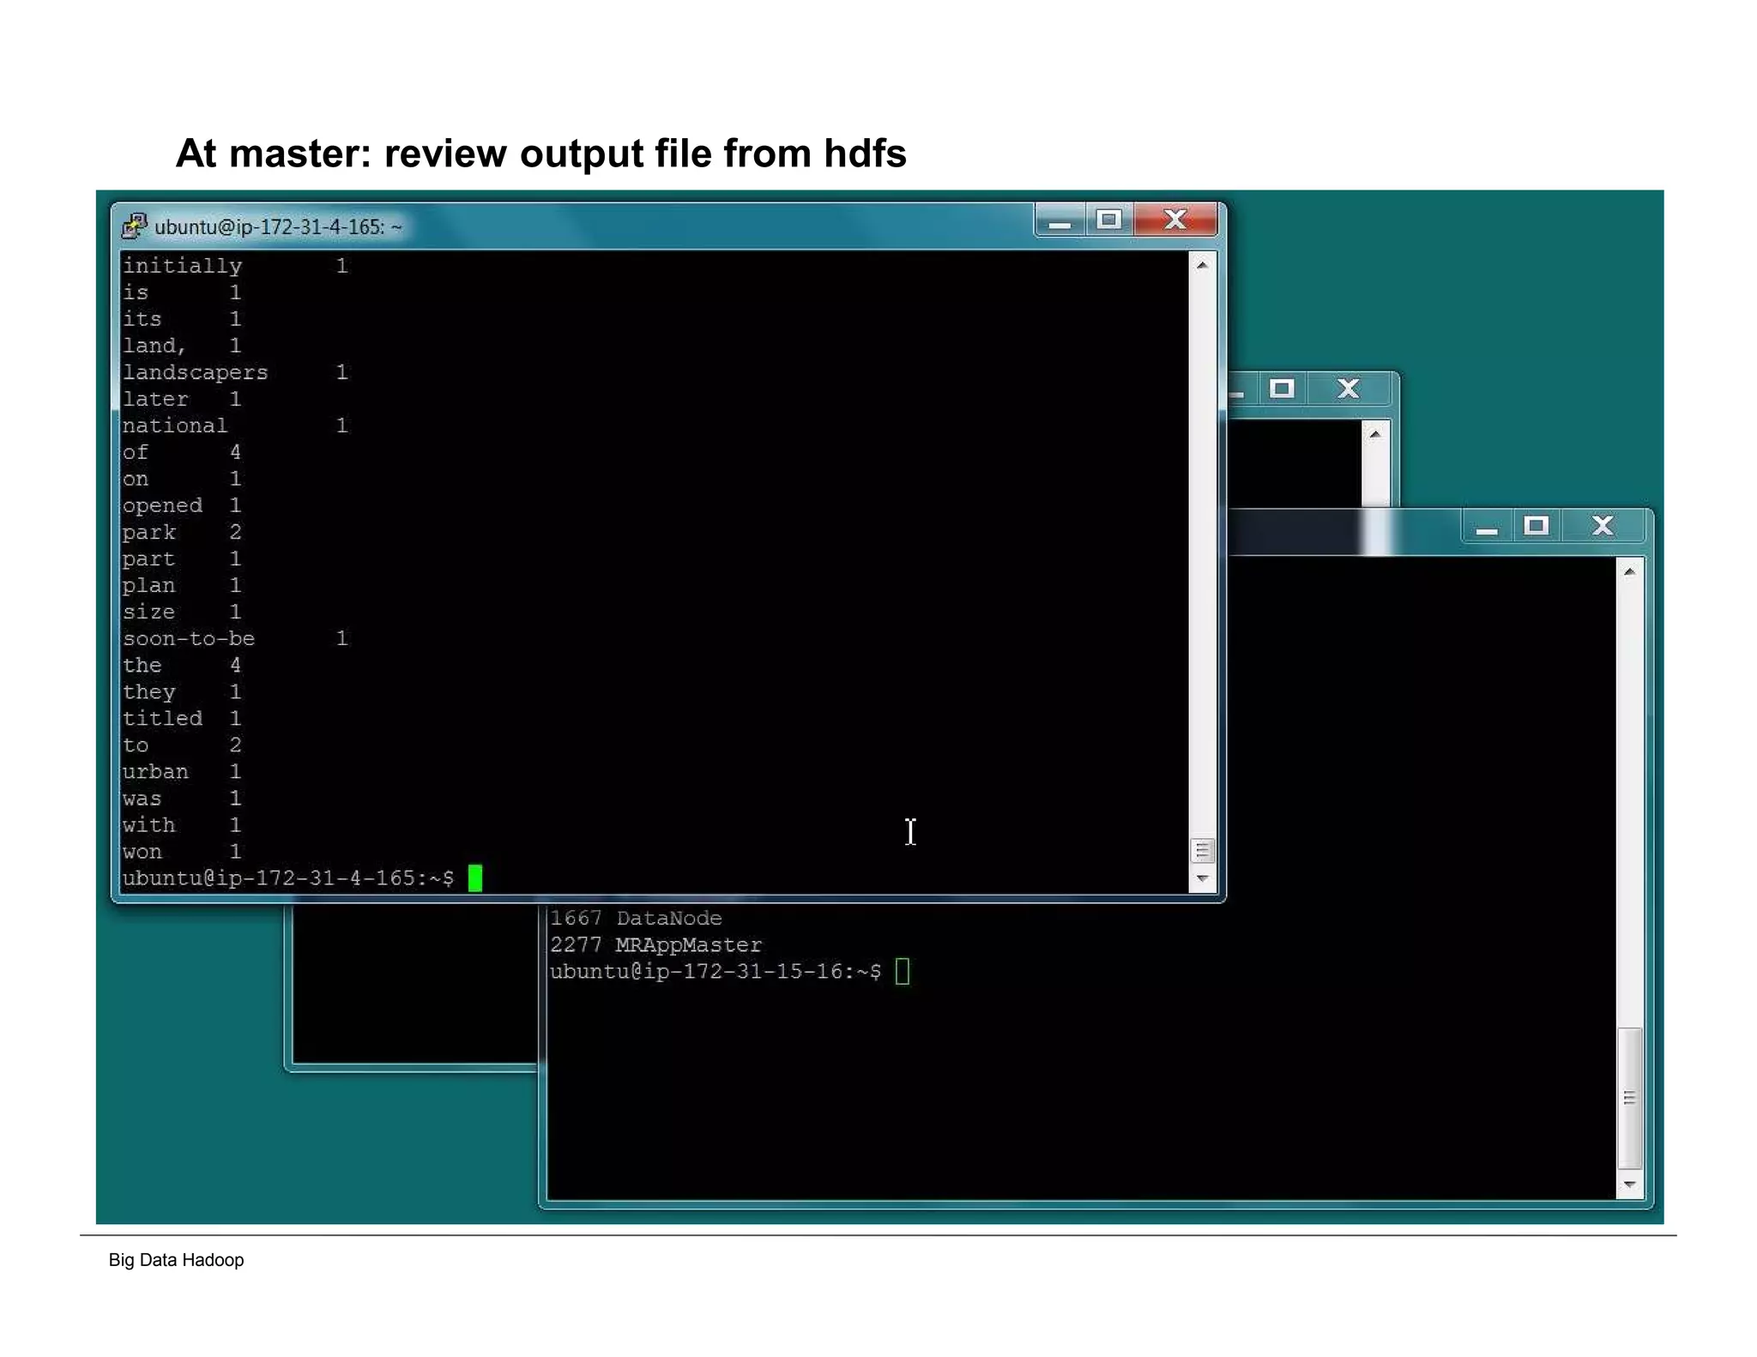Click the count 4 beside 'the'
This screenshot has height=1357, width=1757.
(x=235, y=665)
